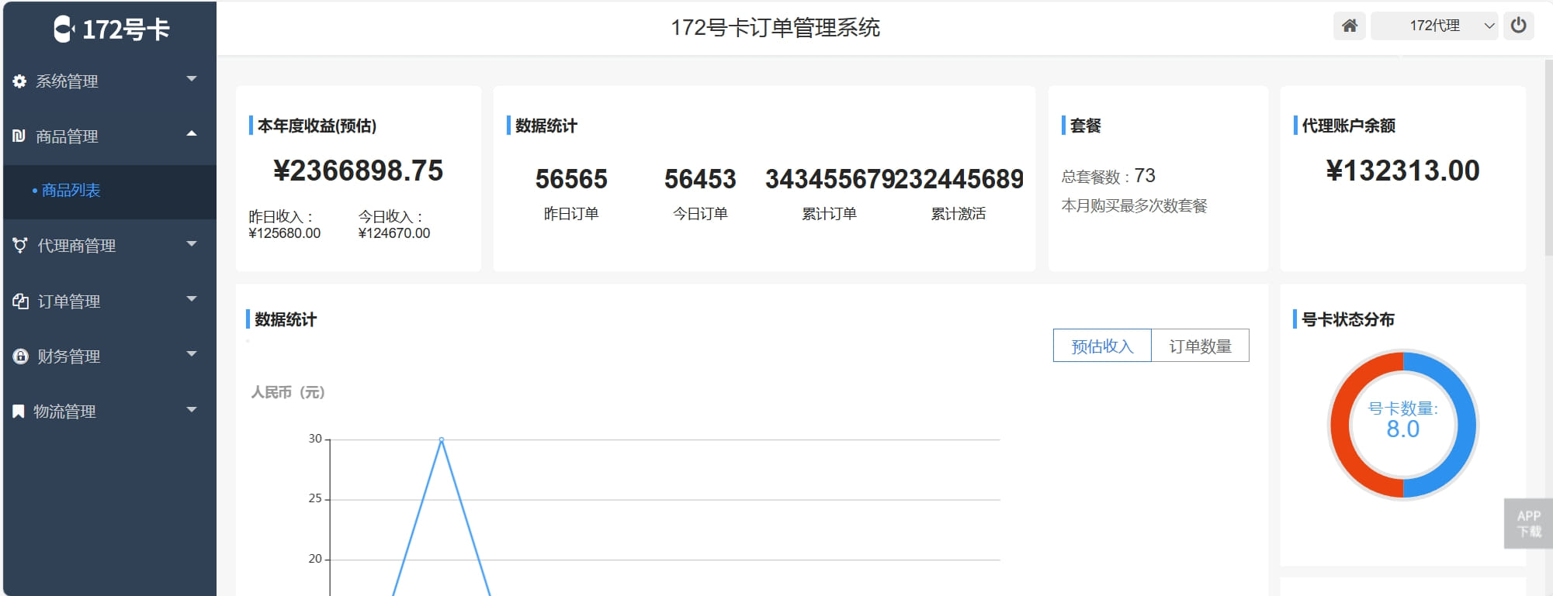Select 财务管理 menu label

69,357
